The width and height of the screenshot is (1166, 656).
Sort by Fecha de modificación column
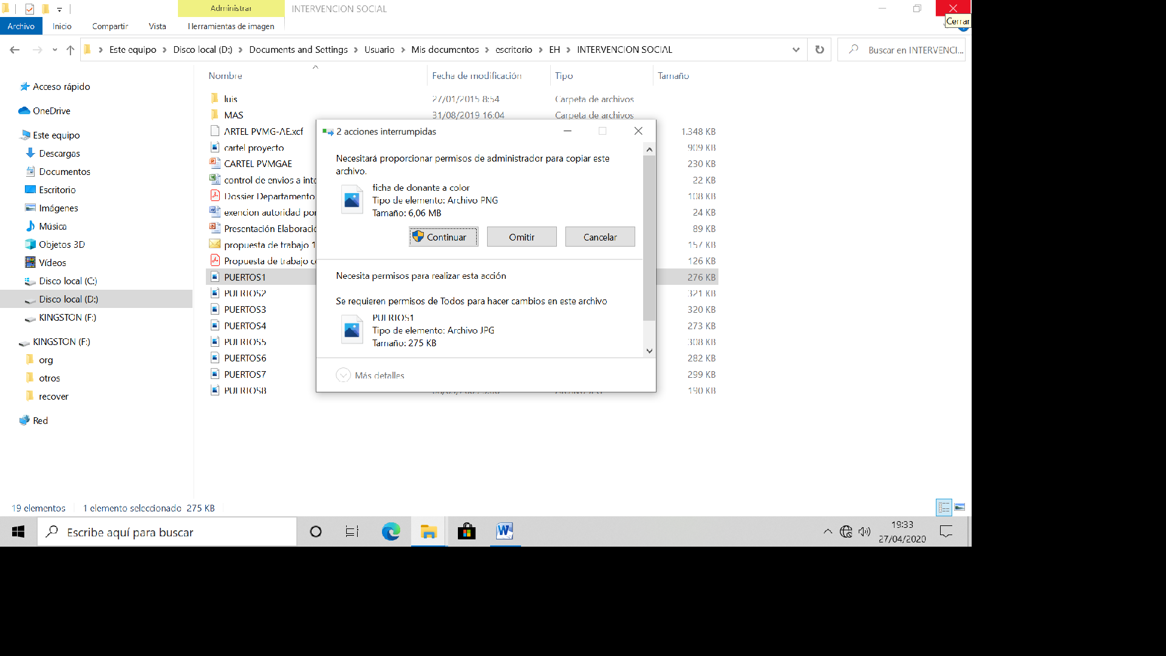477,76
